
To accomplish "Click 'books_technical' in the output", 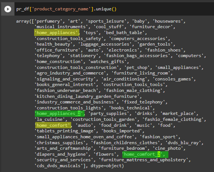I will click(131, 108).
